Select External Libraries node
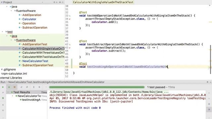This screenshot has height=119, width=212. [11, 78]
